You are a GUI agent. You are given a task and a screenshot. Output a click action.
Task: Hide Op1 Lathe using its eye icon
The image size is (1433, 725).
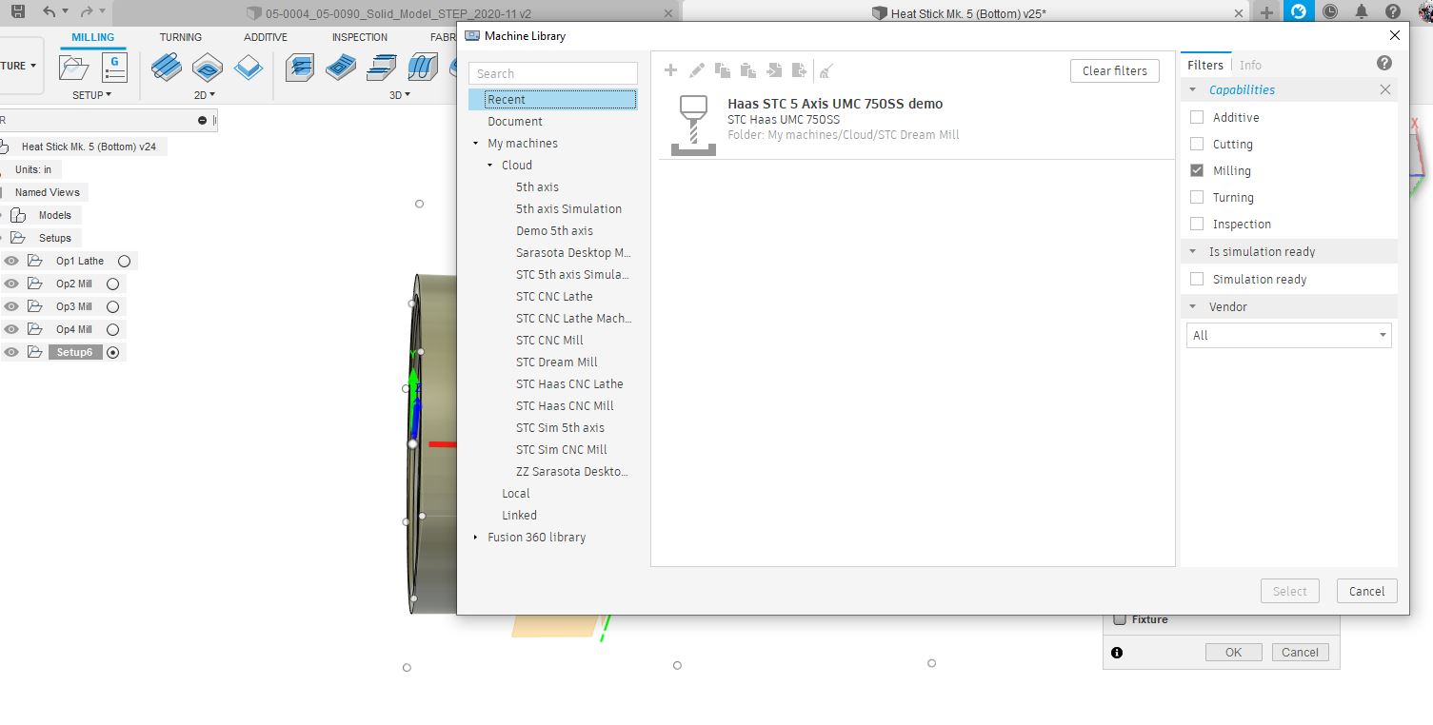[11, 261]
